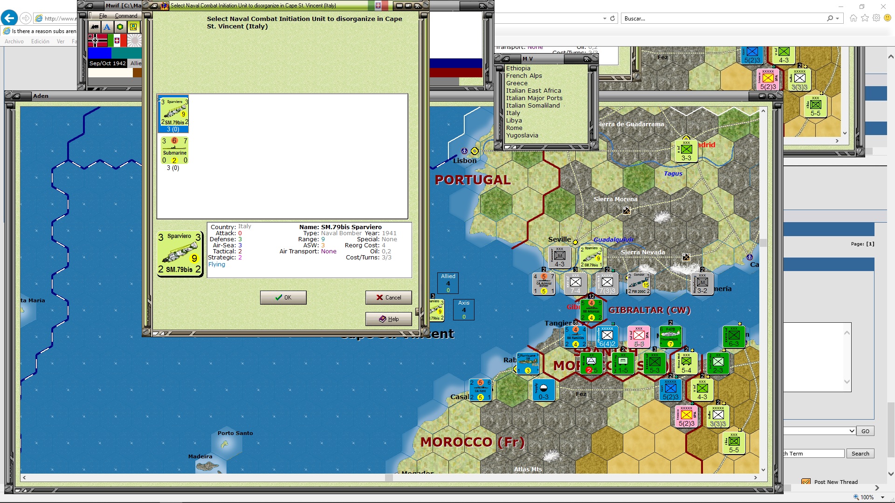Image resolution: width=895 pixels, height=503 pixels.
Task: Open the zoom level 100% dropdown
Action: click(x=883, y=497)
